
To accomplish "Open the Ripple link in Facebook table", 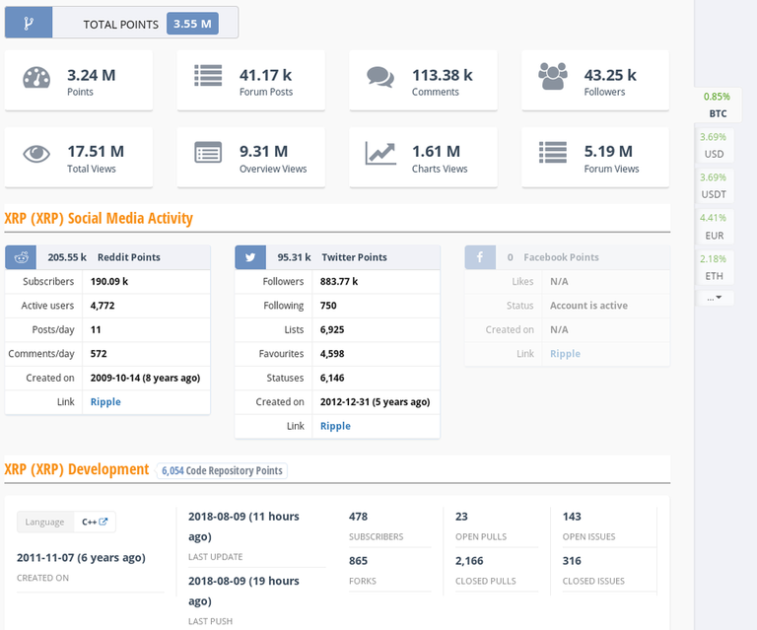I will tap(566, 353).
